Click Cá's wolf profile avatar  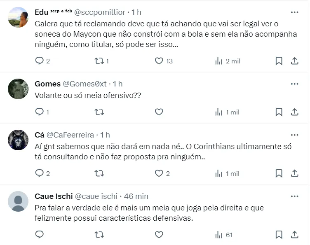click(18, 140)
